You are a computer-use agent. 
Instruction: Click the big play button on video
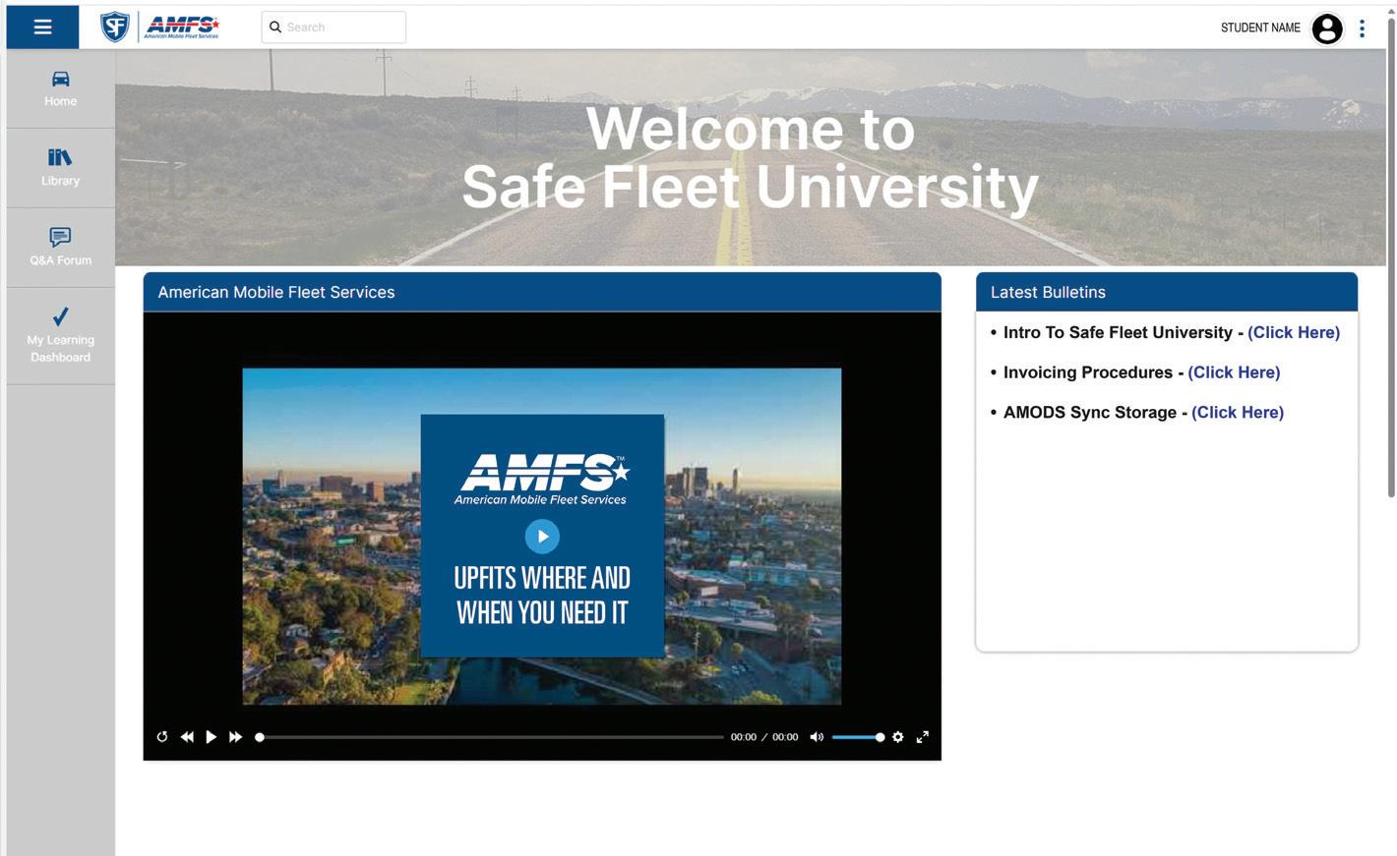542,537
